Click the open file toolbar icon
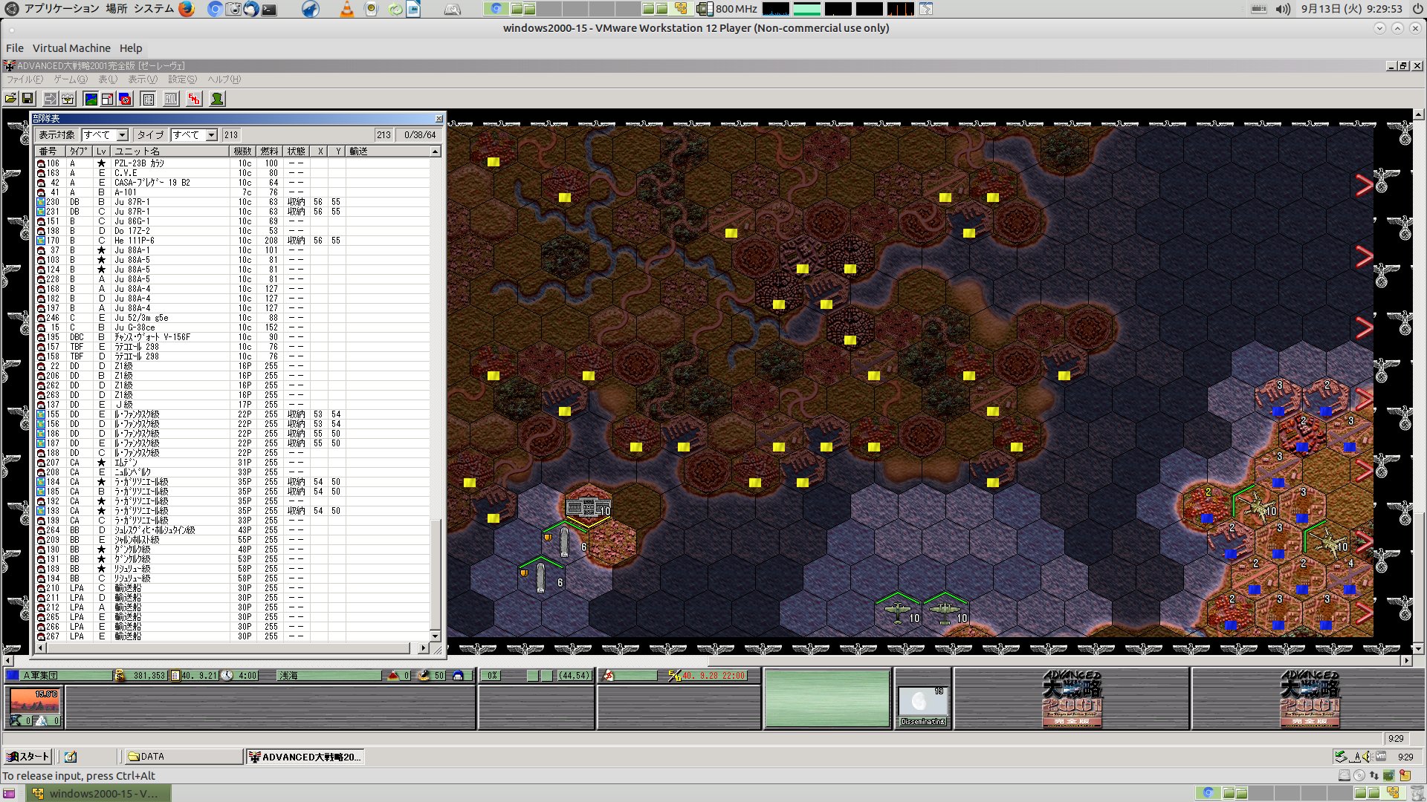This screenshot has width=1427, height=802. (x=10, y=99)
